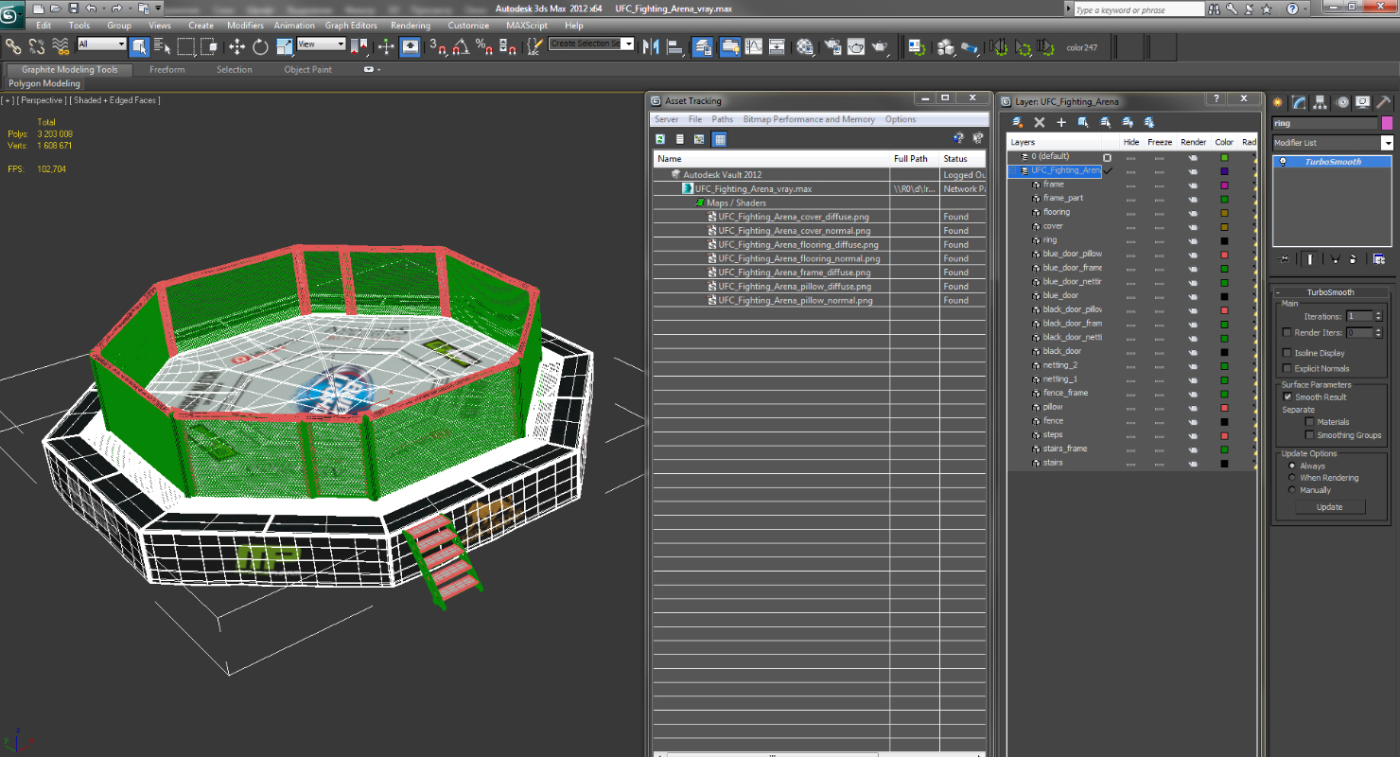The width and height of the screenshot is (1400, 757).
Task: Click Bind to Space Warp tool
Action: click(61, 45)
